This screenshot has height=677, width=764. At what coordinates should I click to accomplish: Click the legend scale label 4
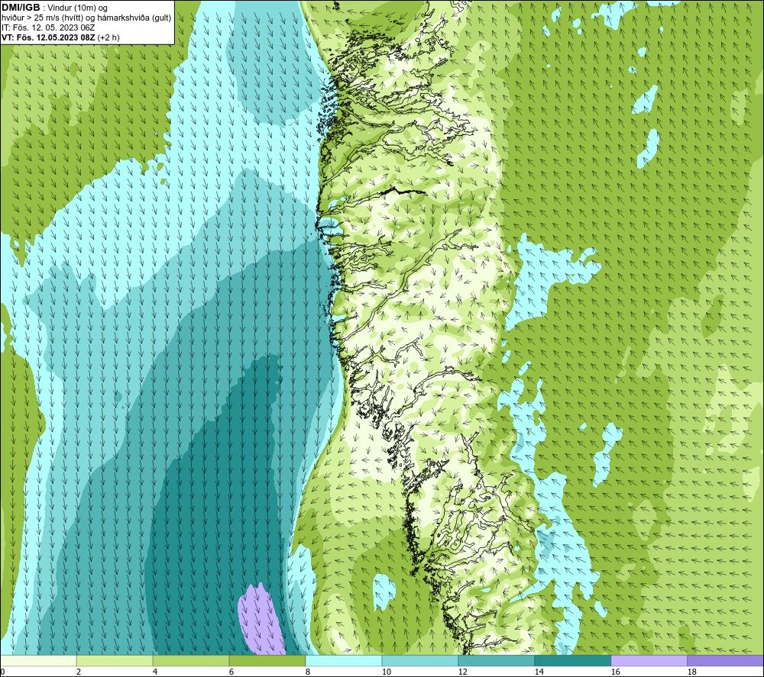coord(154,672)
